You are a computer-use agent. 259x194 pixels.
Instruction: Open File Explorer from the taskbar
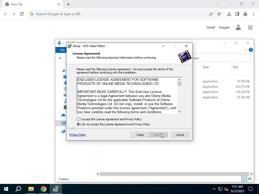point(31,189)
